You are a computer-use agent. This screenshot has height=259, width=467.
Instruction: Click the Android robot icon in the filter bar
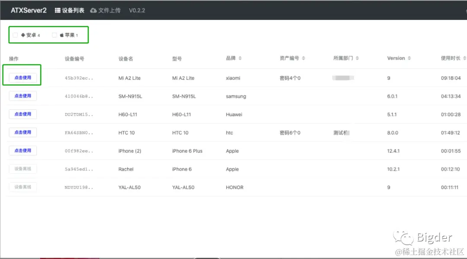(x=22, y=35)
